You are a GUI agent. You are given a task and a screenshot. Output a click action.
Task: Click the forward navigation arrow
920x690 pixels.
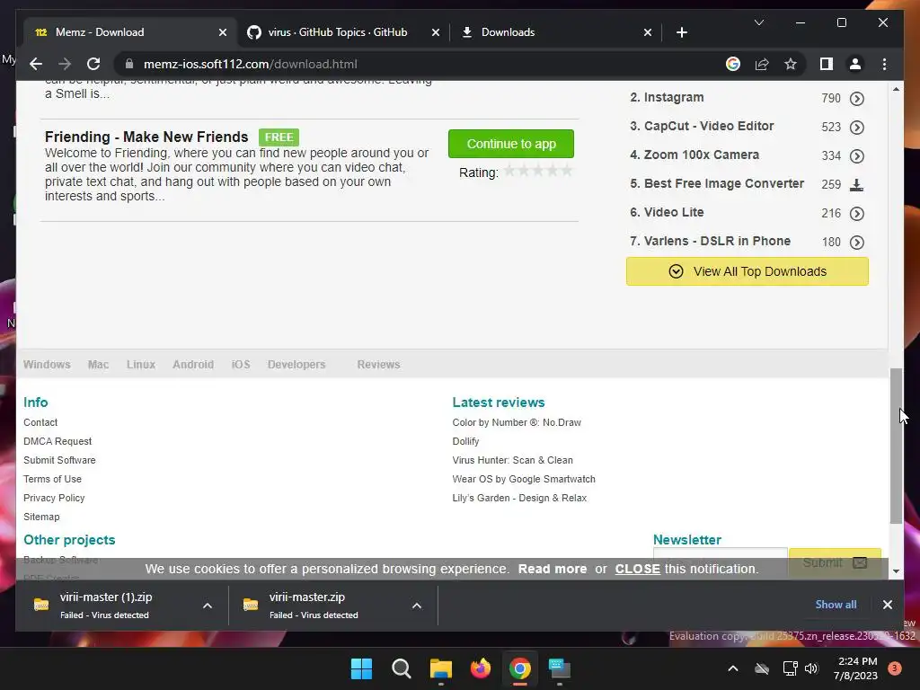(65, 64)
